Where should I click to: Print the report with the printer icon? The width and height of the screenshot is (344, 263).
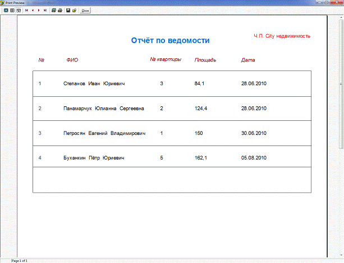click(x=59, y=11)
